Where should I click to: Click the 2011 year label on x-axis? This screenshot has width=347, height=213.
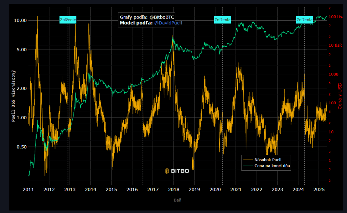click(x=28, y=189)
